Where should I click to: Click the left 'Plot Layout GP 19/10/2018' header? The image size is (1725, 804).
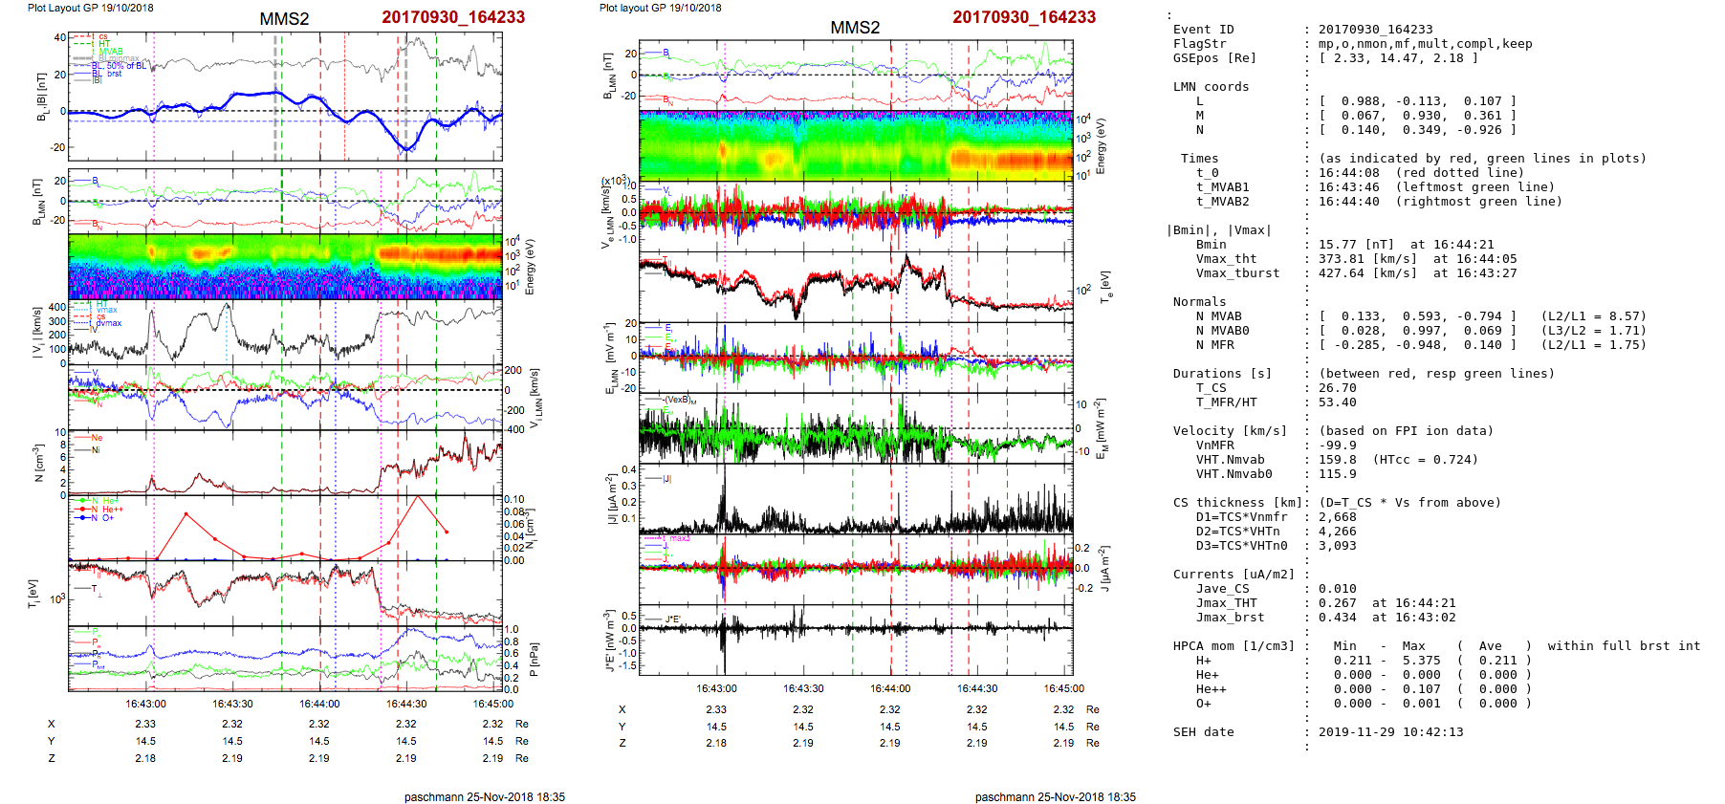[x=90, y=8]
